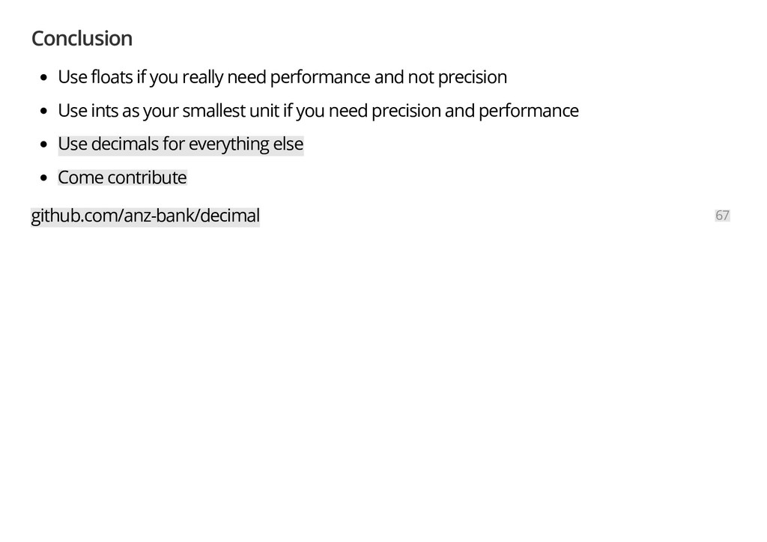Click the word 'floats' in first bullet
Viewport: 767px width, 542px height.
tap(112, 77)
